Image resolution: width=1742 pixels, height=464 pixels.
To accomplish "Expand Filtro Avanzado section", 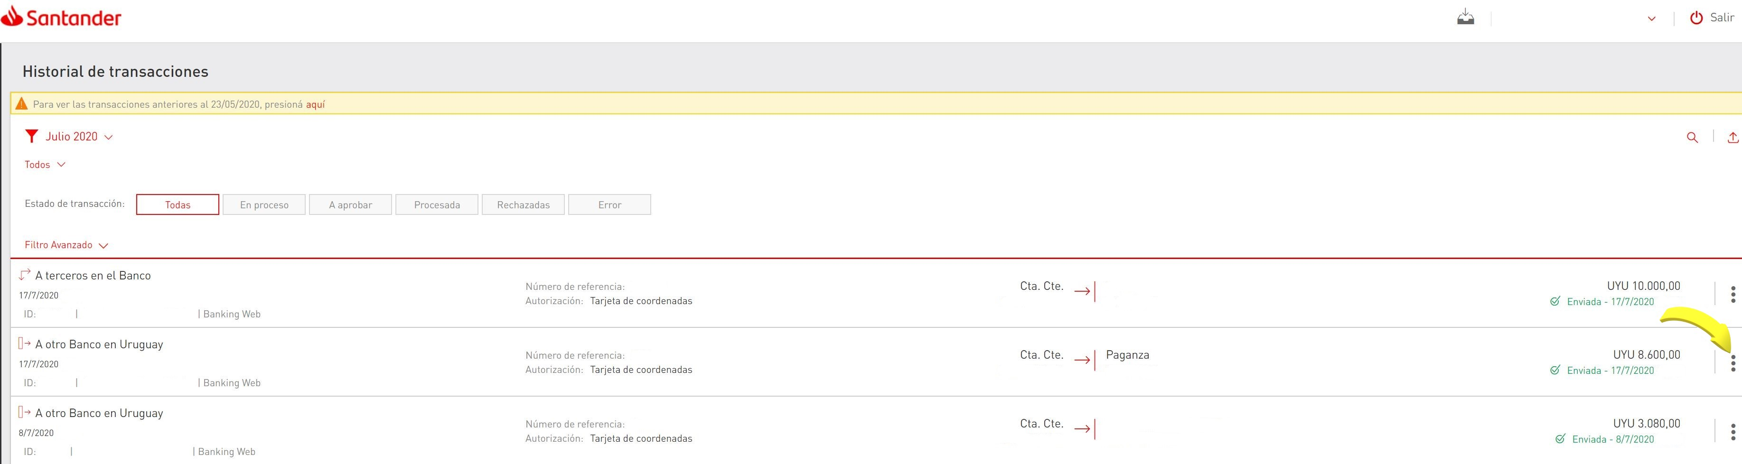I will [66, 245].
